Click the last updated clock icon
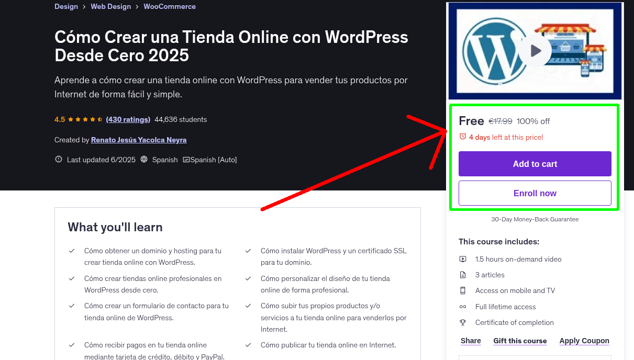Image resolution: width=634 pixels, height=360 pixels. 58,159
